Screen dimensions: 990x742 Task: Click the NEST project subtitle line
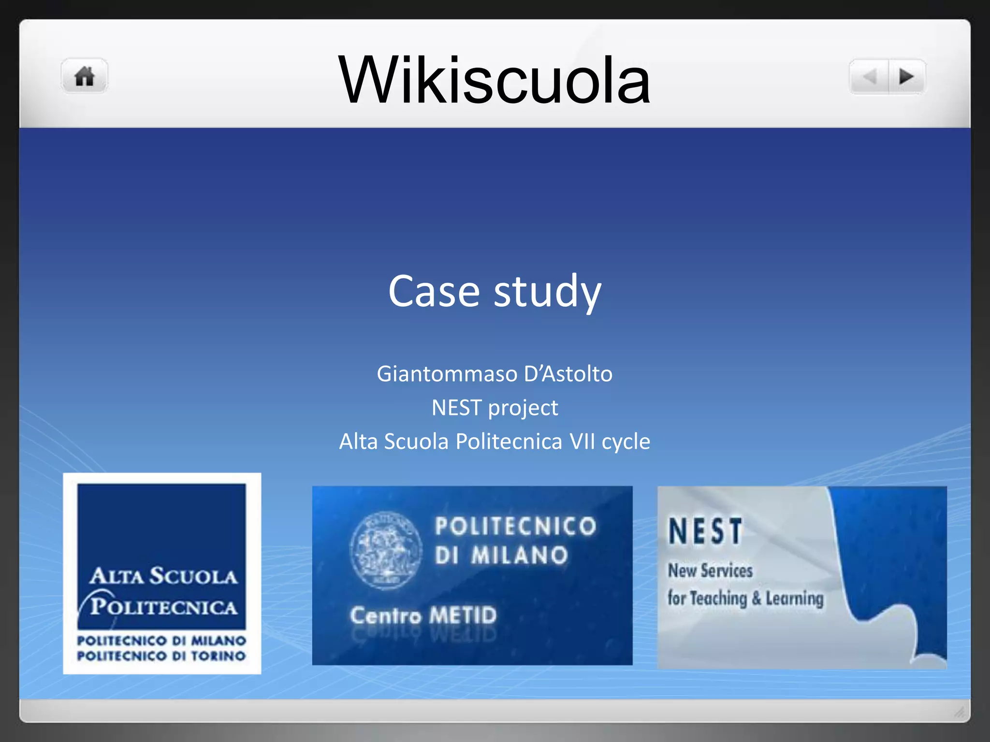[x=495, y=408]
